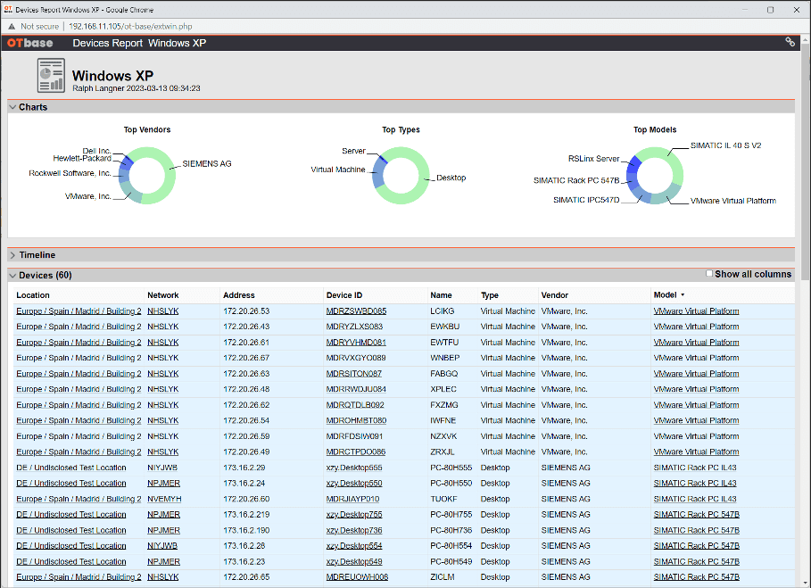The width and height of the screenshot is (811, 588).
Task: Click the Device ID column header
Action: pos(344,295)
